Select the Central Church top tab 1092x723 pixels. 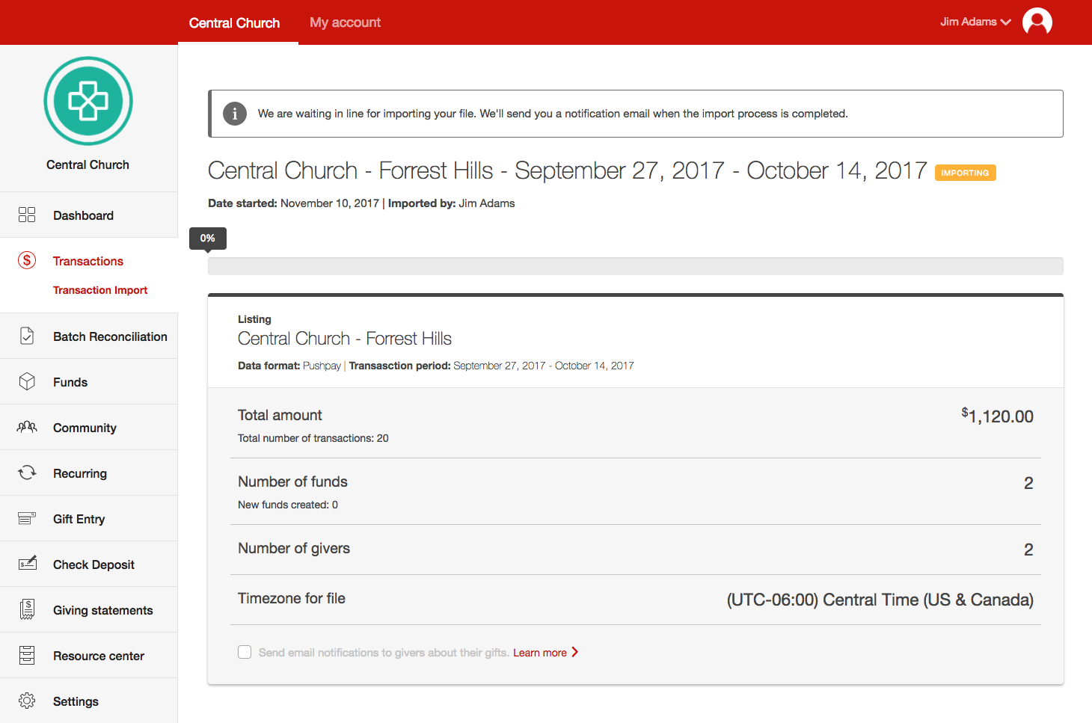234,23
